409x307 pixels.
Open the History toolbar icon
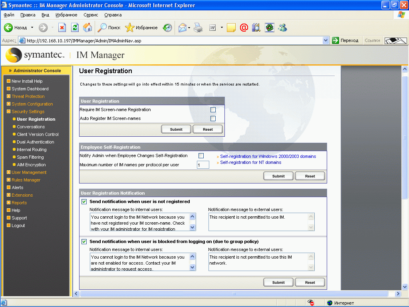pyautogui.click(x=167, y=28)
